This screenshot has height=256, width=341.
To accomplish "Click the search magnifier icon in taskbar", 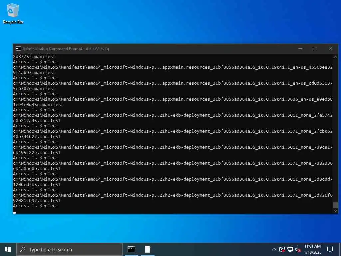I will point(23,249).
